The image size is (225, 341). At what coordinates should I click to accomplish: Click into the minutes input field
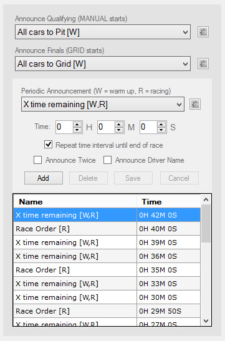pyautogui.click(x=107, y=127)
